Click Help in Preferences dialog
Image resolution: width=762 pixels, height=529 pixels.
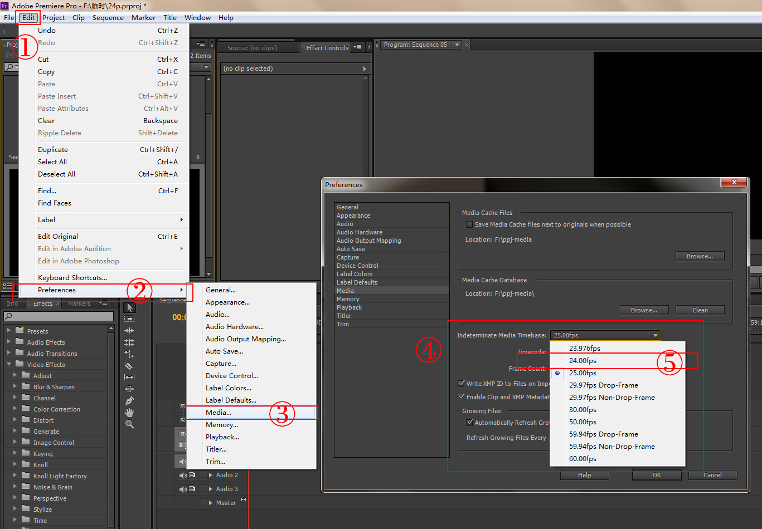585,475
